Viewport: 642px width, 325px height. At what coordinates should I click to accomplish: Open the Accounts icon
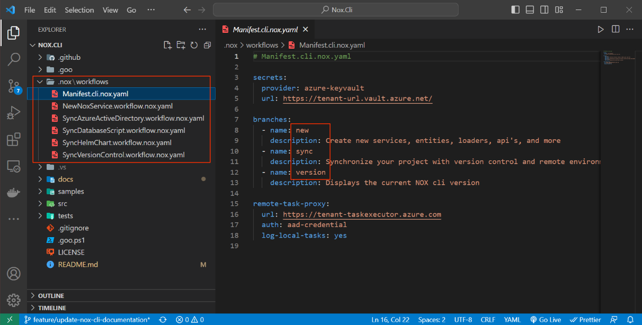(14, 274)
